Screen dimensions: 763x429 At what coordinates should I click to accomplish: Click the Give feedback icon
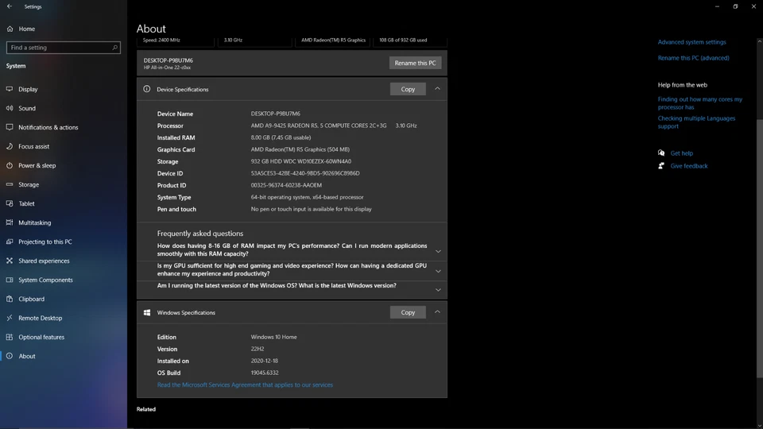(661, 166)
